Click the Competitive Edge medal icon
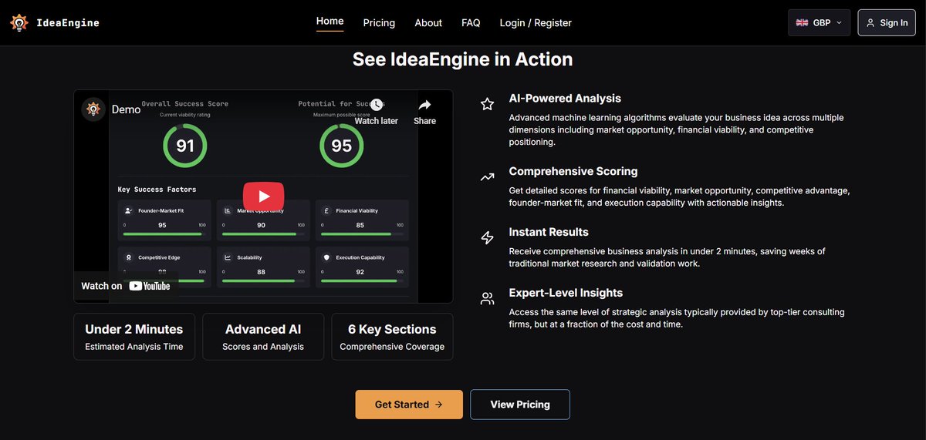Screen dimensions: 926x440 [x=129, y=257]
